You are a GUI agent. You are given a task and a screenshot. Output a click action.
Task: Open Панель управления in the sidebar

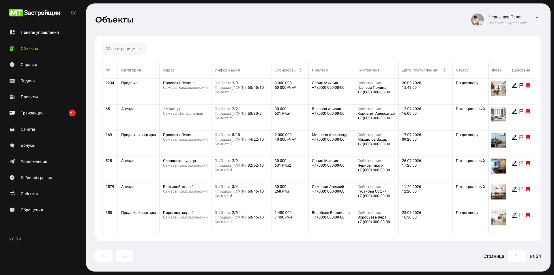point(40,32)
